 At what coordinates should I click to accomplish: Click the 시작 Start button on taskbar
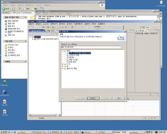(x=3, y=132)
